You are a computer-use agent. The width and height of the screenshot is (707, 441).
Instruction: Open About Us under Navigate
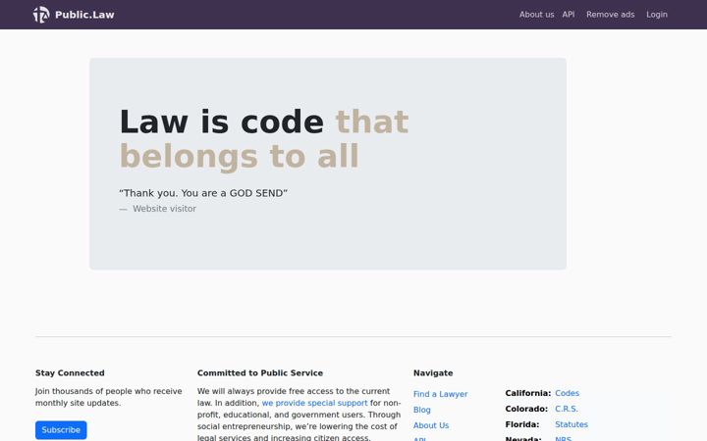click(x=431, y=425)
